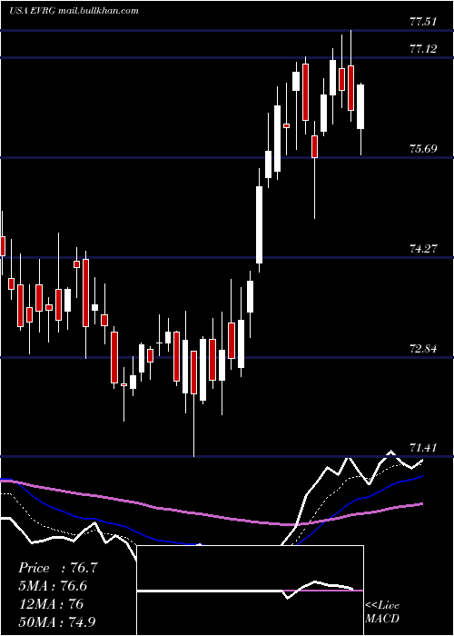Click the 50MA : 74.9 value
The width and height of the screenshot is (454, 636).
57,621
